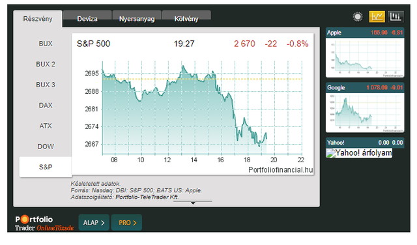The height and width of the screenshot is (245, 417).
Task: Select BUX index in sidebar
Action: tap(46, 44)
